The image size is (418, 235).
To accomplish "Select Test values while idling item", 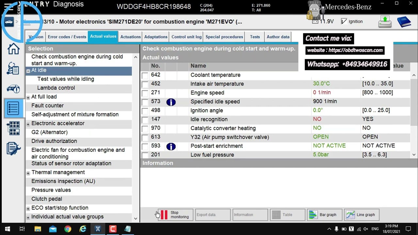I will coord(66,79).
